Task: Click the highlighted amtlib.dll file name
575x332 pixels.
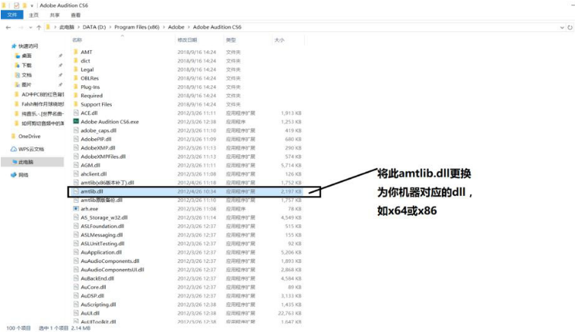Action: click(92, 191)
